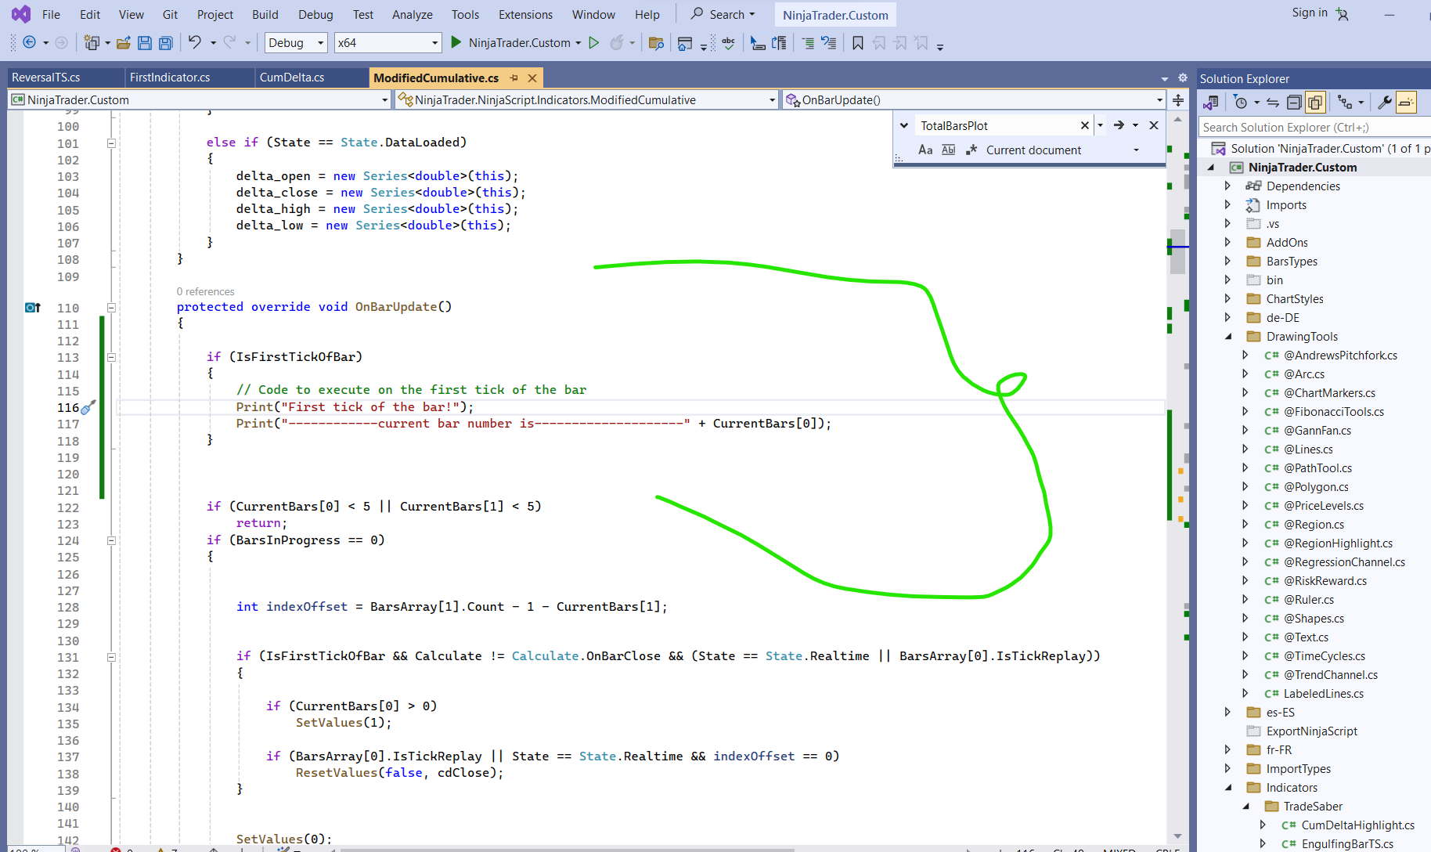Pin the ModifiedCumulative.cs tab

[514, 78]
